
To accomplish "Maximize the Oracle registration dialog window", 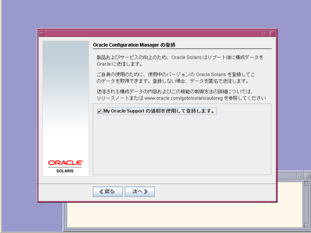I will [x=272, y=33].
